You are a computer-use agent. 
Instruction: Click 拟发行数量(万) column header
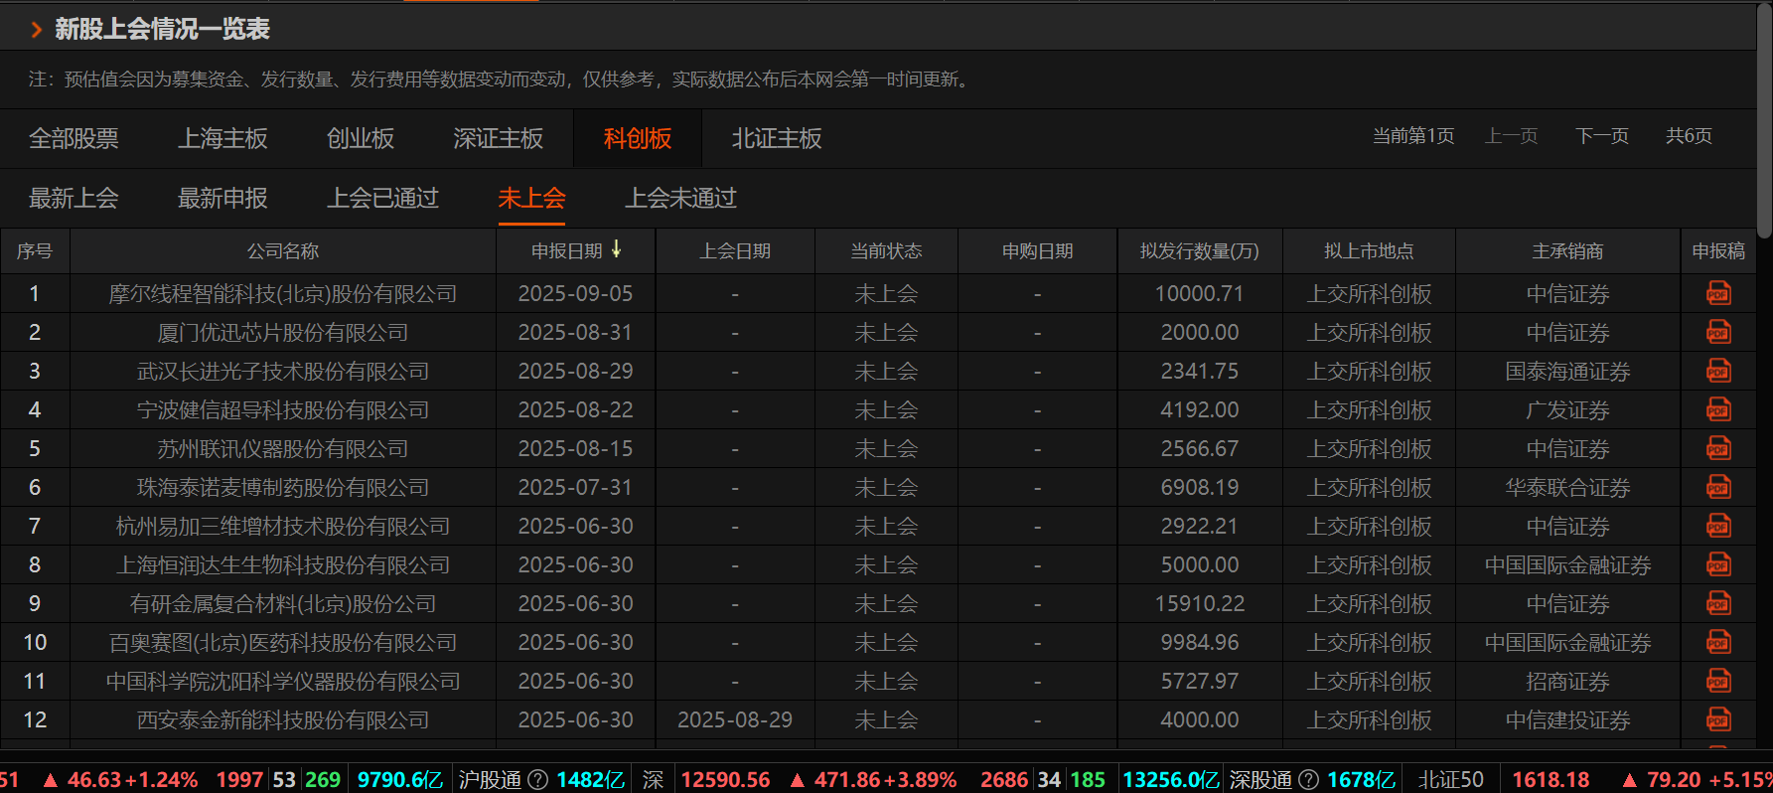tap(1200, 251)
